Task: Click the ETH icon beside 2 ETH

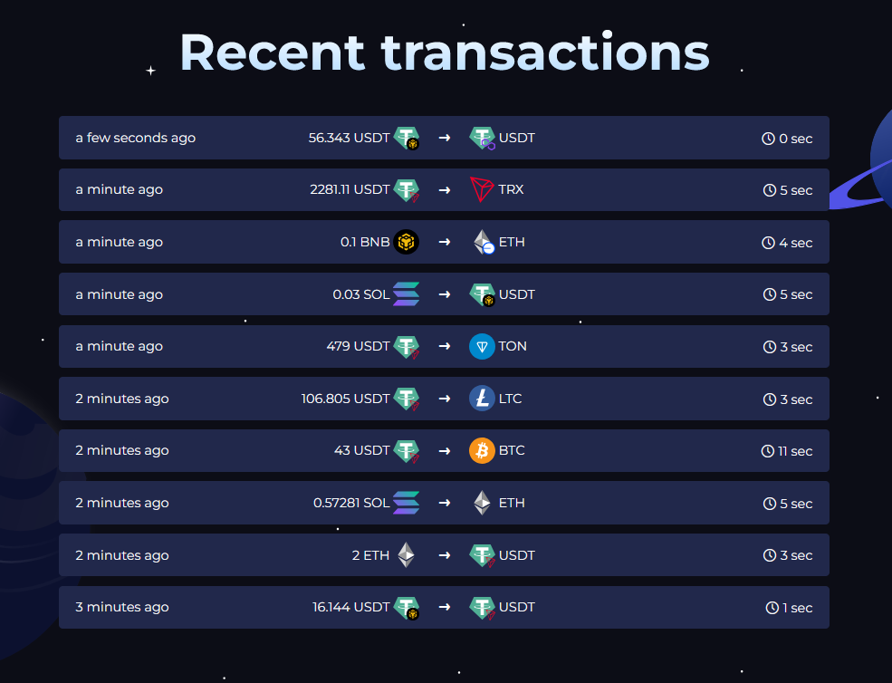Action: click(x=406, y=555)
